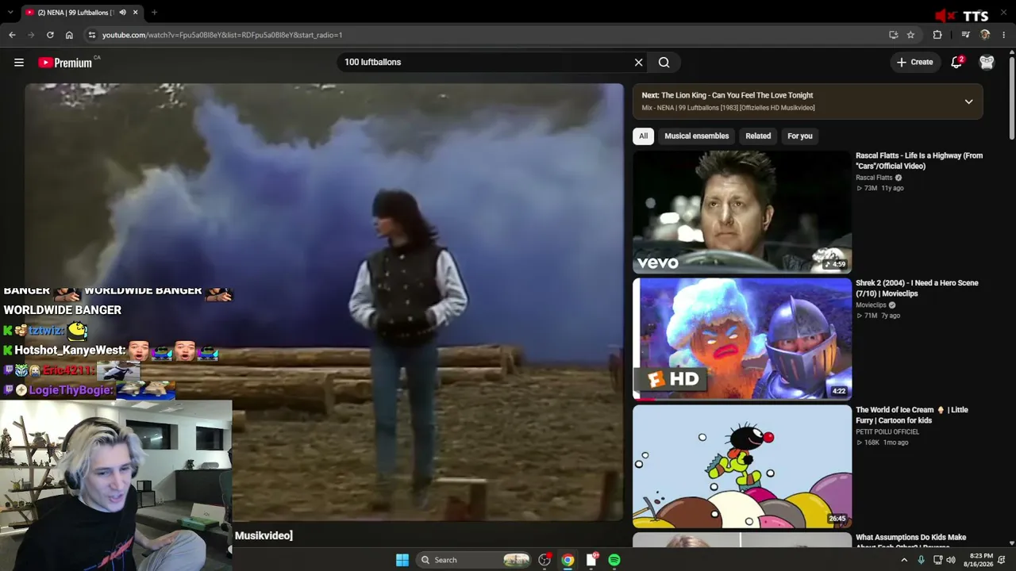Open Rascal Flatts video thumbnail
The width and height of the screenshot is (1016, 571).
[x=742, y=212]
